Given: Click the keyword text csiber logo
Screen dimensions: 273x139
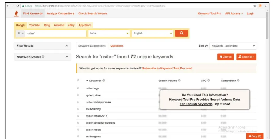Looking at the screenshot, I should (x=92, y=88).
